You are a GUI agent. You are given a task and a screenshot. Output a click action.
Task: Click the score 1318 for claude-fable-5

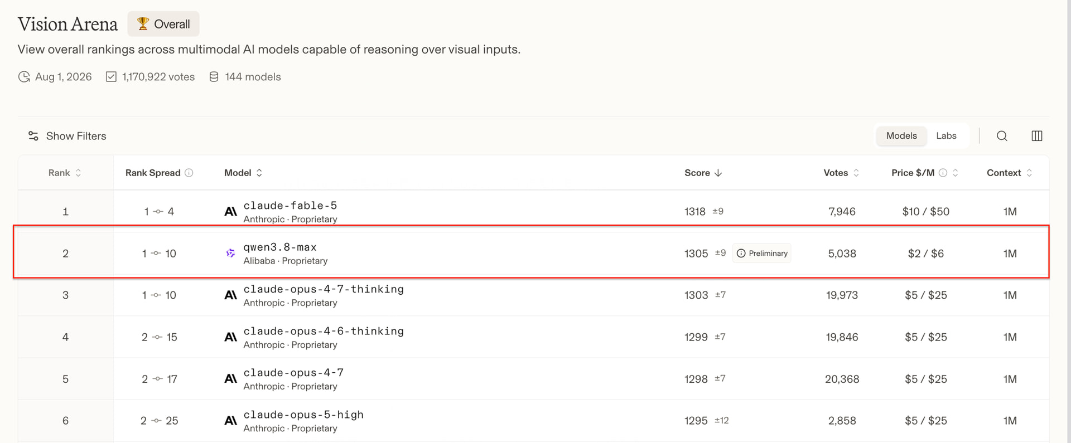695,212
